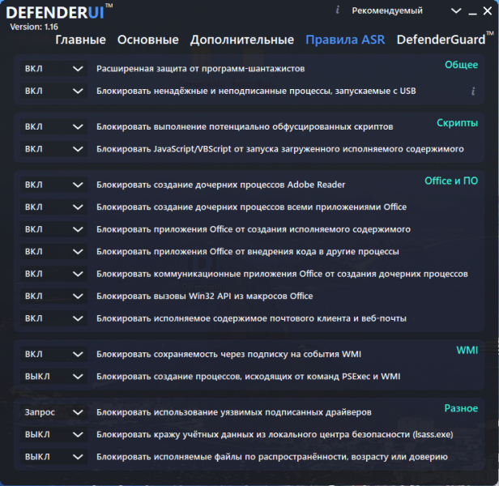Expand dropdown for email client executable content
This screenshot has height=486, width=499.
53,318
